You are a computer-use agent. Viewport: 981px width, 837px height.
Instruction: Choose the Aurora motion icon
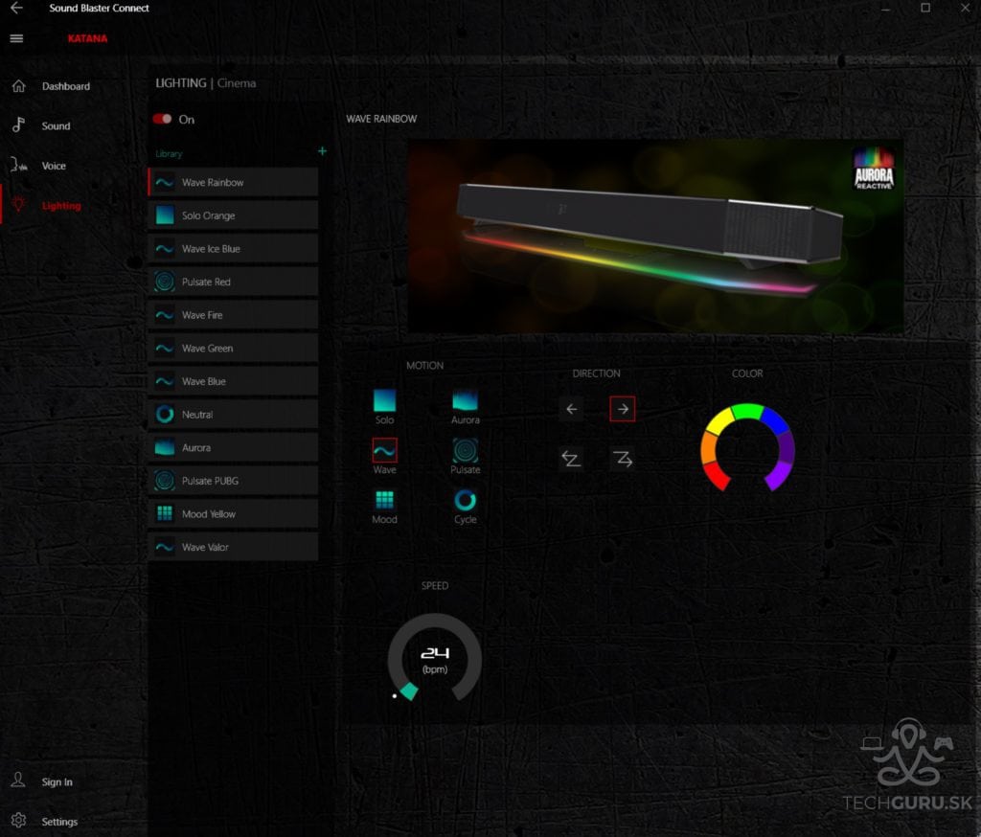465,400
